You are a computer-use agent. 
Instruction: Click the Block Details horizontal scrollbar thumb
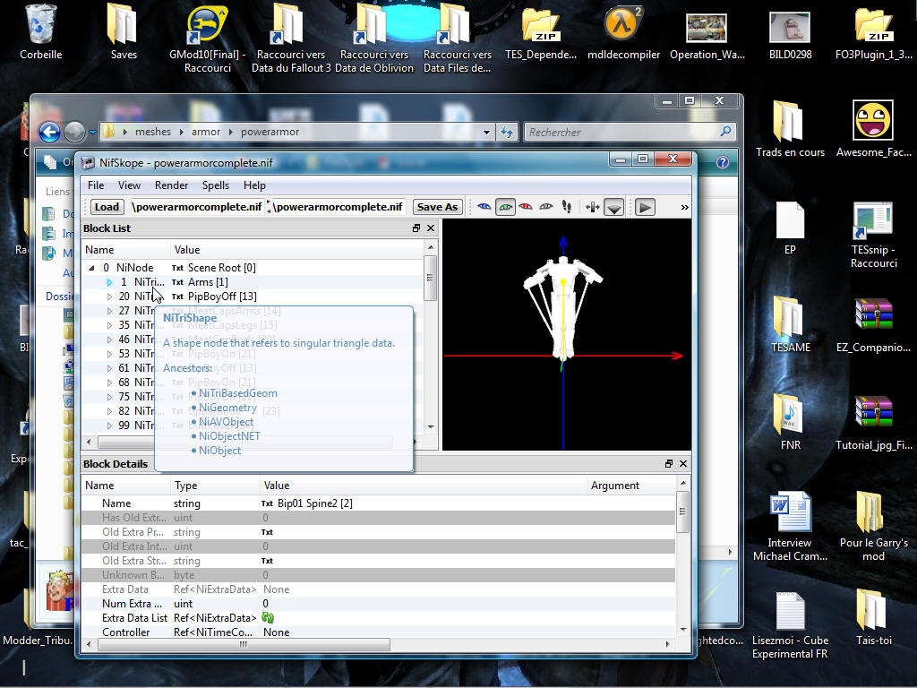click(x=244, y=645)
